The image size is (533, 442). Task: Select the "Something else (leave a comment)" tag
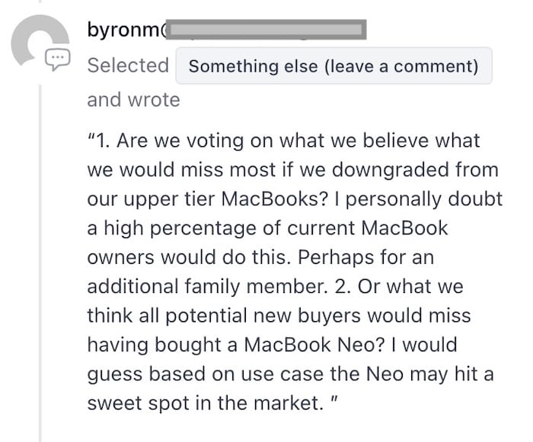coord(334,66)
